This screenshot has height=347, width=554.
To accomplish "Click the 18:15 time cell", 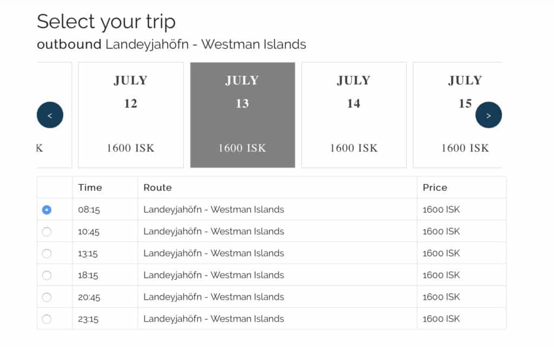I will point(88,275).
